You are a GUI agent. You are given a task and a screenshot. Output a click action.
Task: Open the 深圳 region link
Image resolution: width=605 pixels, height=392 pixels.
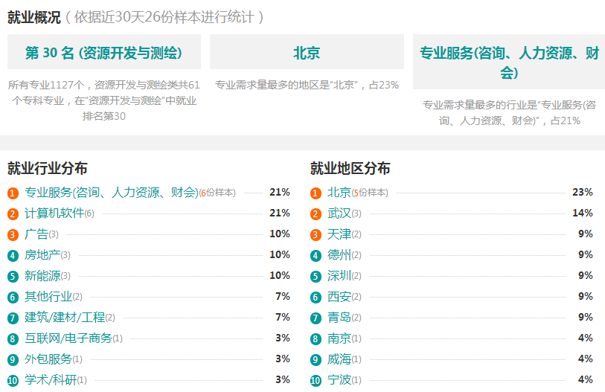[x=339, y=275]
